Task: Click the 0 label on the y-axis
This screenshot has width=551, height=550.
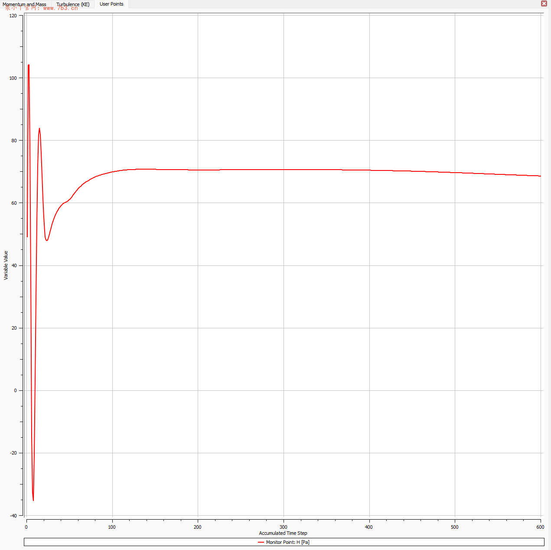Action: pos(15,390)
